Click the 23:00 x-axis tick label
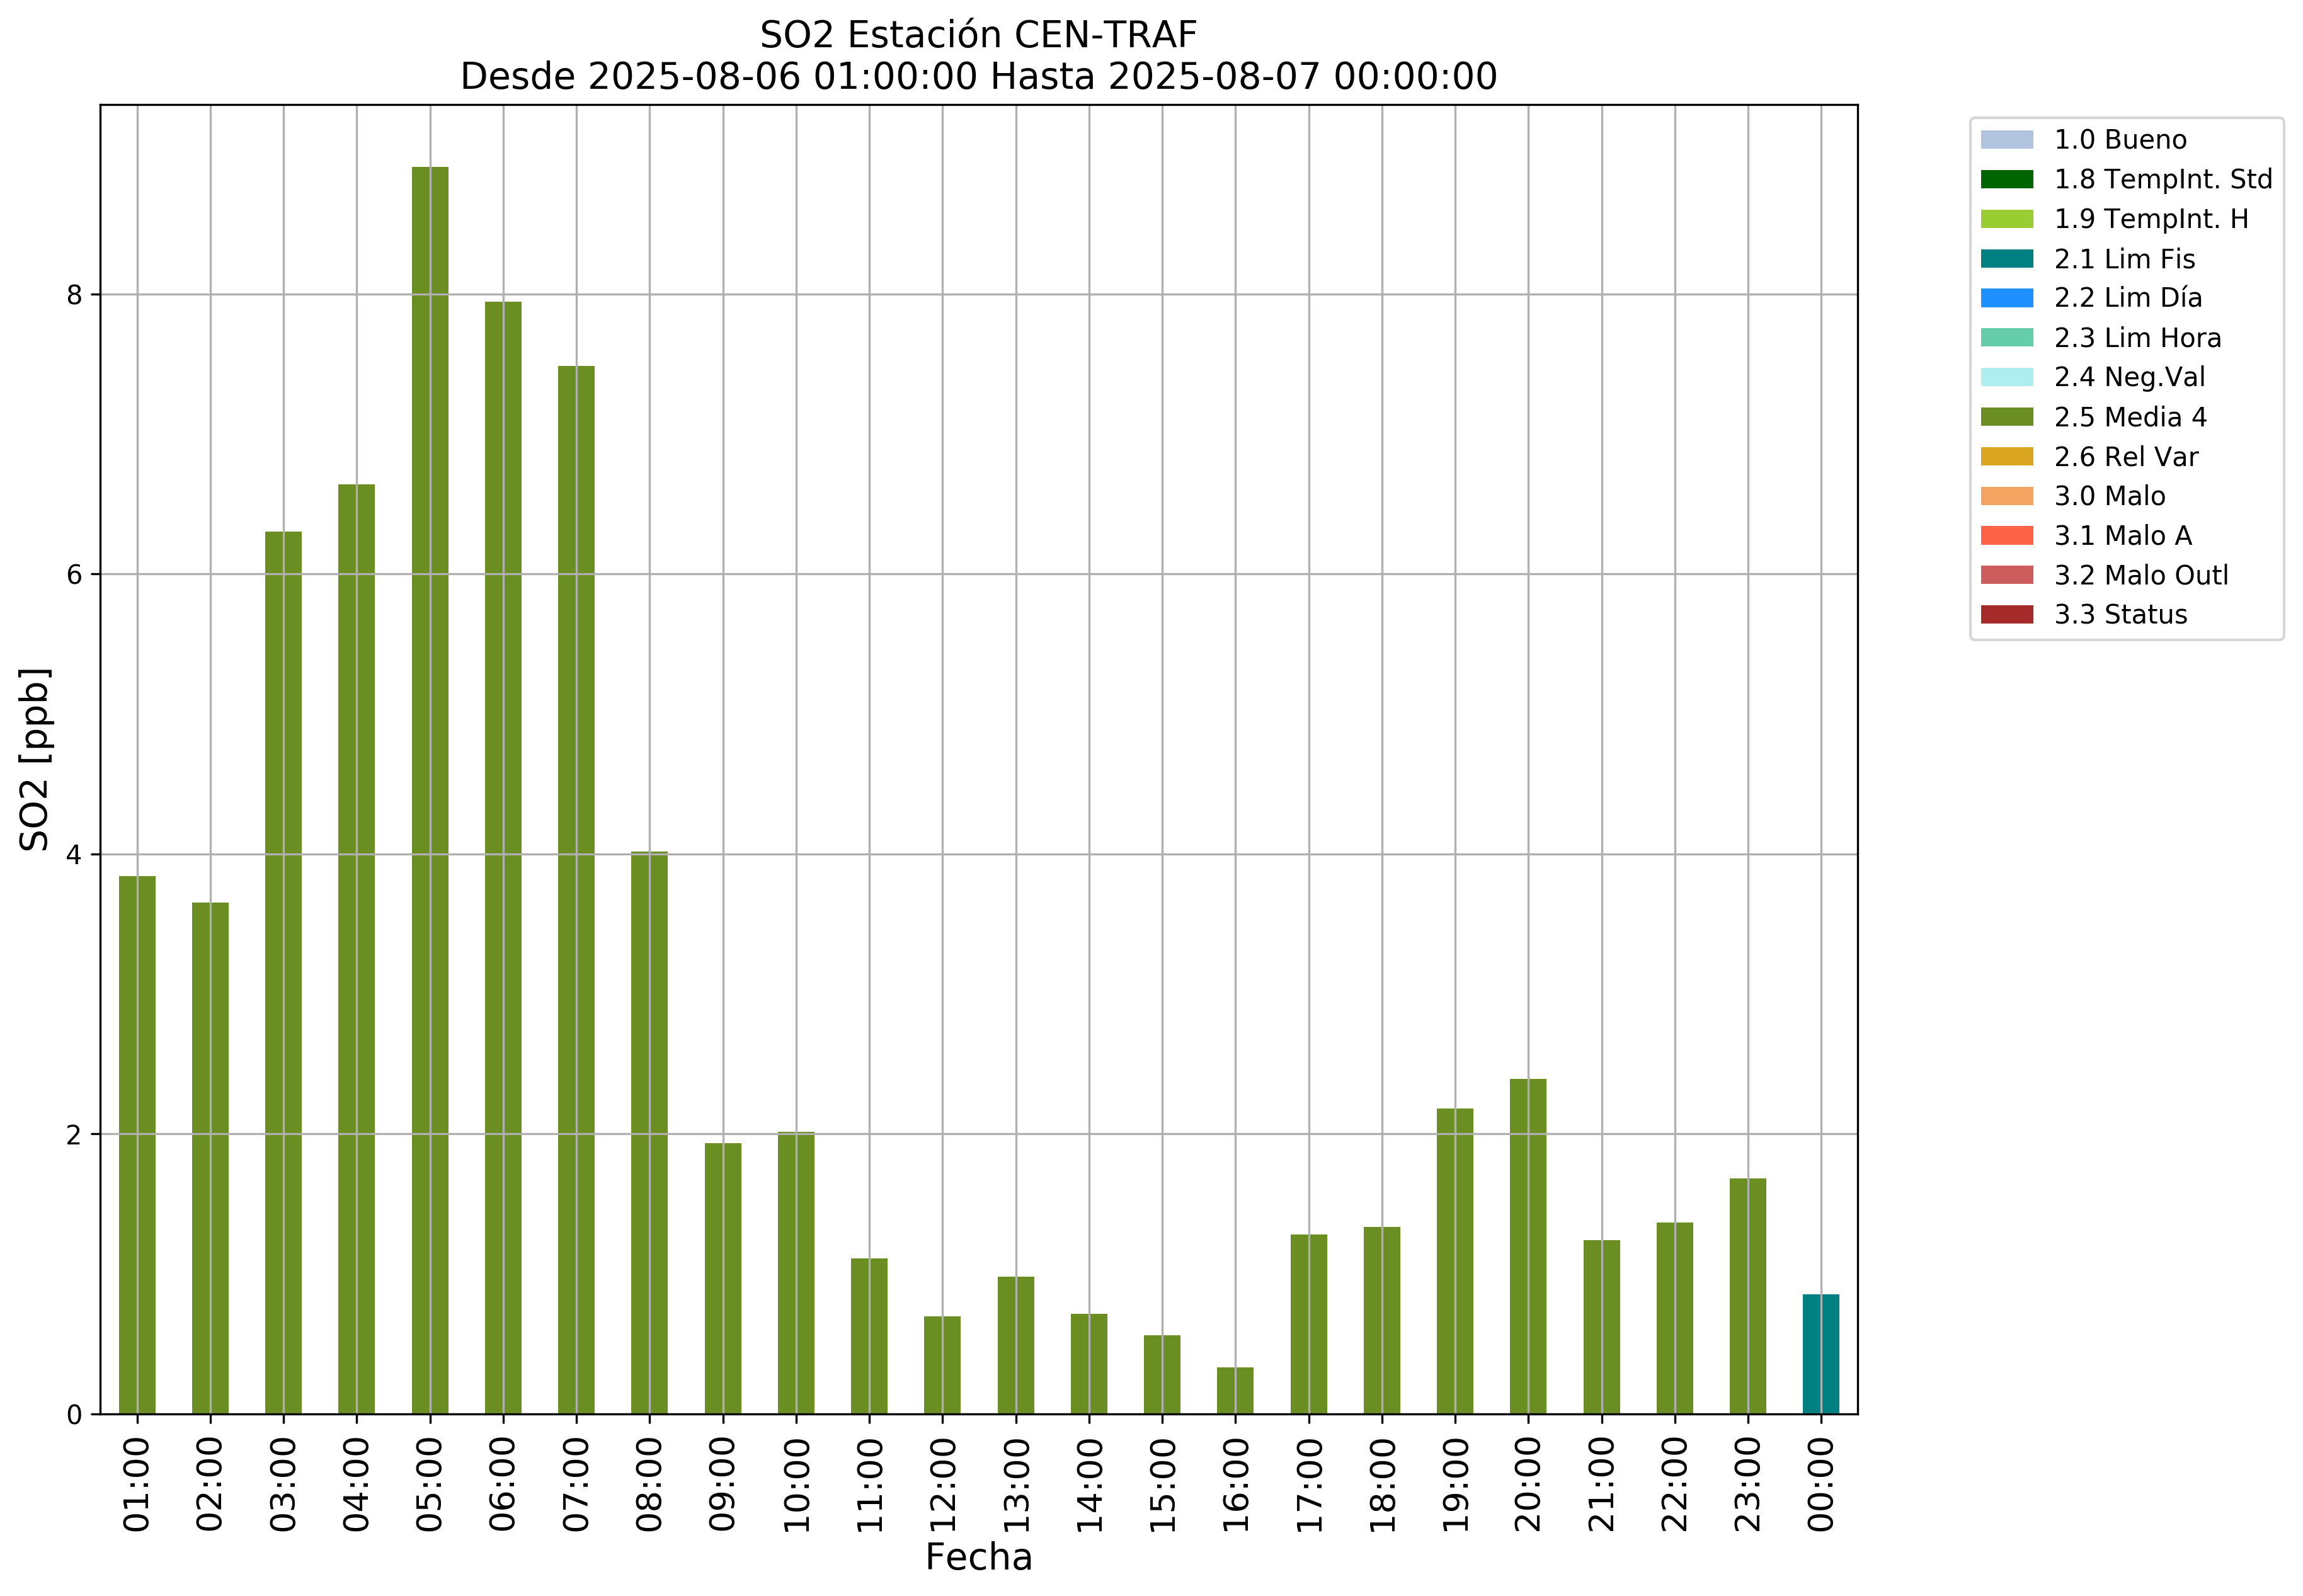The width and height of the screenshot is (2303, 1596). tap(1748, 1485)
